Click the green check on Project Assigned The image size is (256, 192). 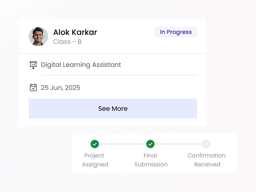(x=95, y=144)
